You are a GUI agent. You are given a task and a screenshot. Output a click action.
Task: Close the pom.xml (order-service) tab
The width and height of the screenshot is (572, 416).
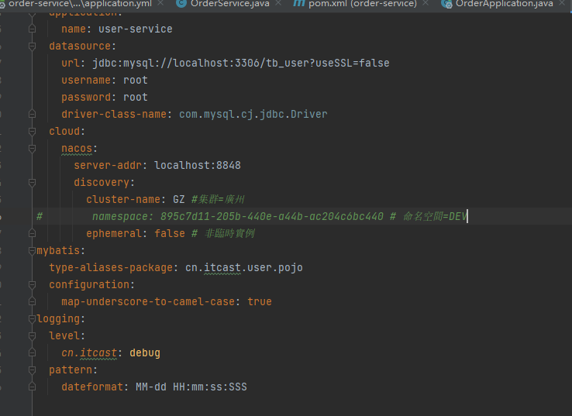(x=427, y=3)
